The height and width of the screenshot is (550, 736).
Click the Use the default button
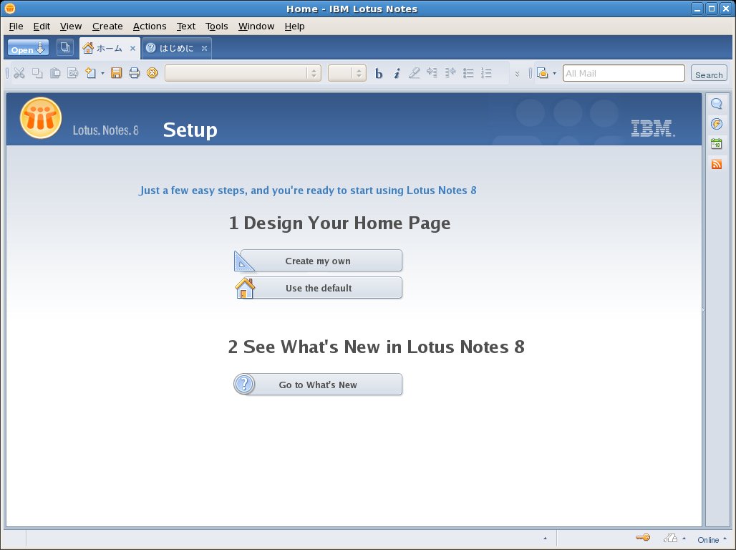318,288
